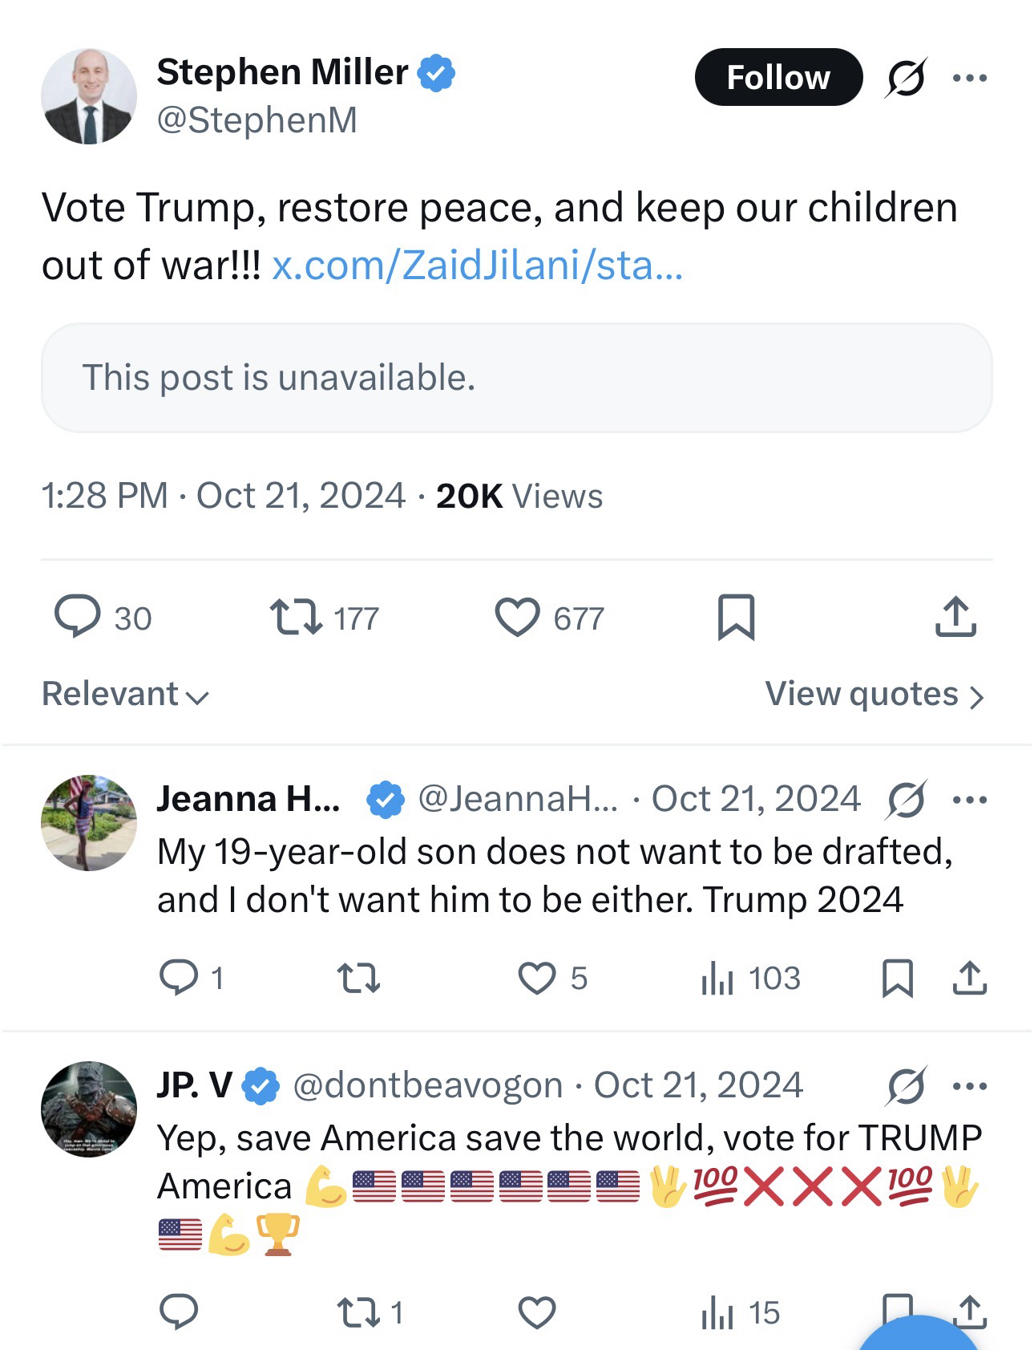Expand the Relevant sort dropdown
This screenshot has width=1034, height=1350.
(x=125, y=694)
